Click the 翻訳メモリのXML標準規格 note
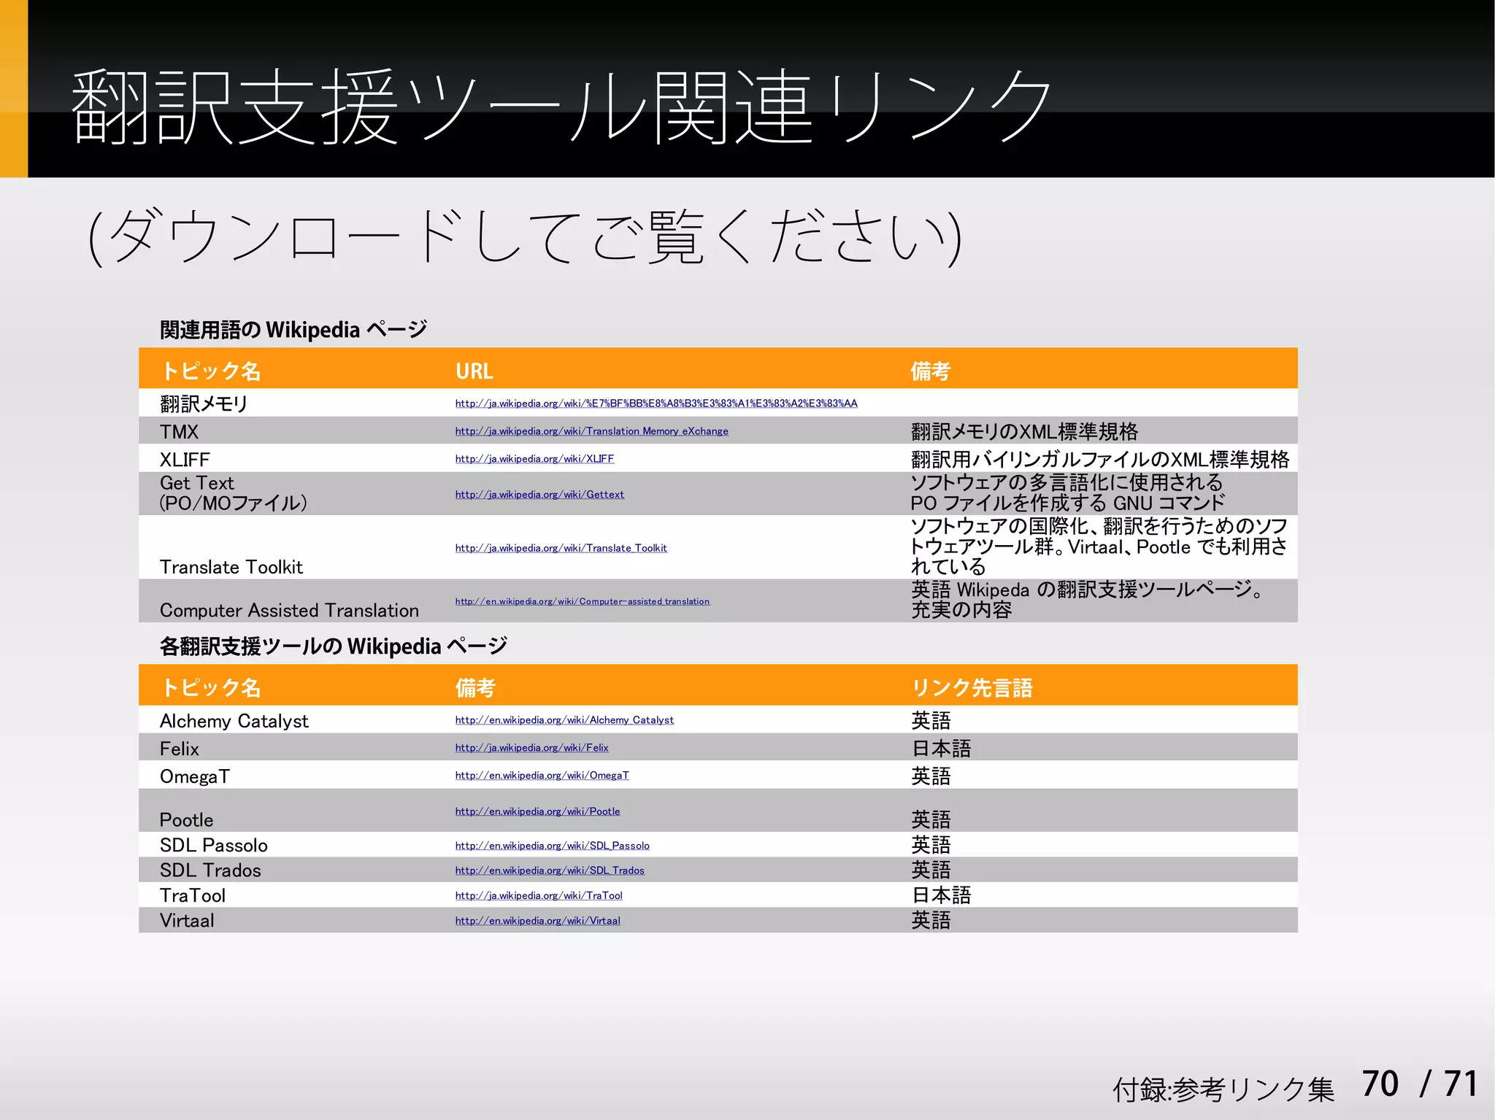 click(x=1024, y=432)
